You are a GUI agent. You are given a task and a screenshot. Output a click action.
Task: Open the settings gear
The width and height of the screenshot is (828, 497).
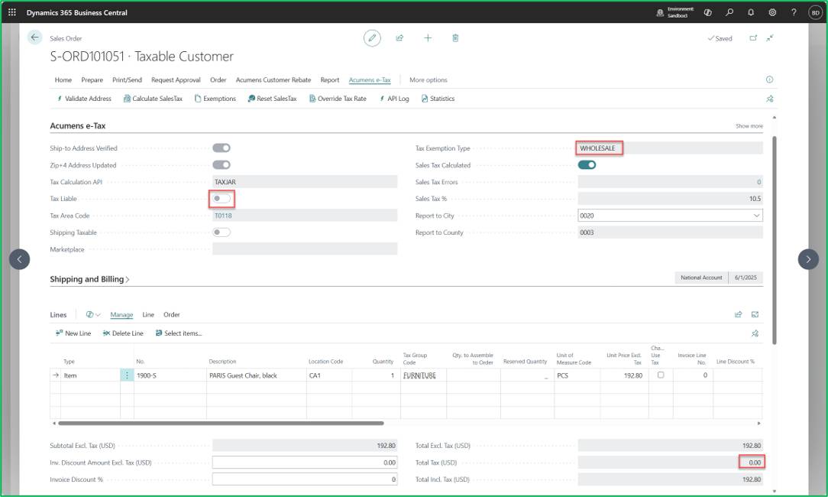[772, 12]
